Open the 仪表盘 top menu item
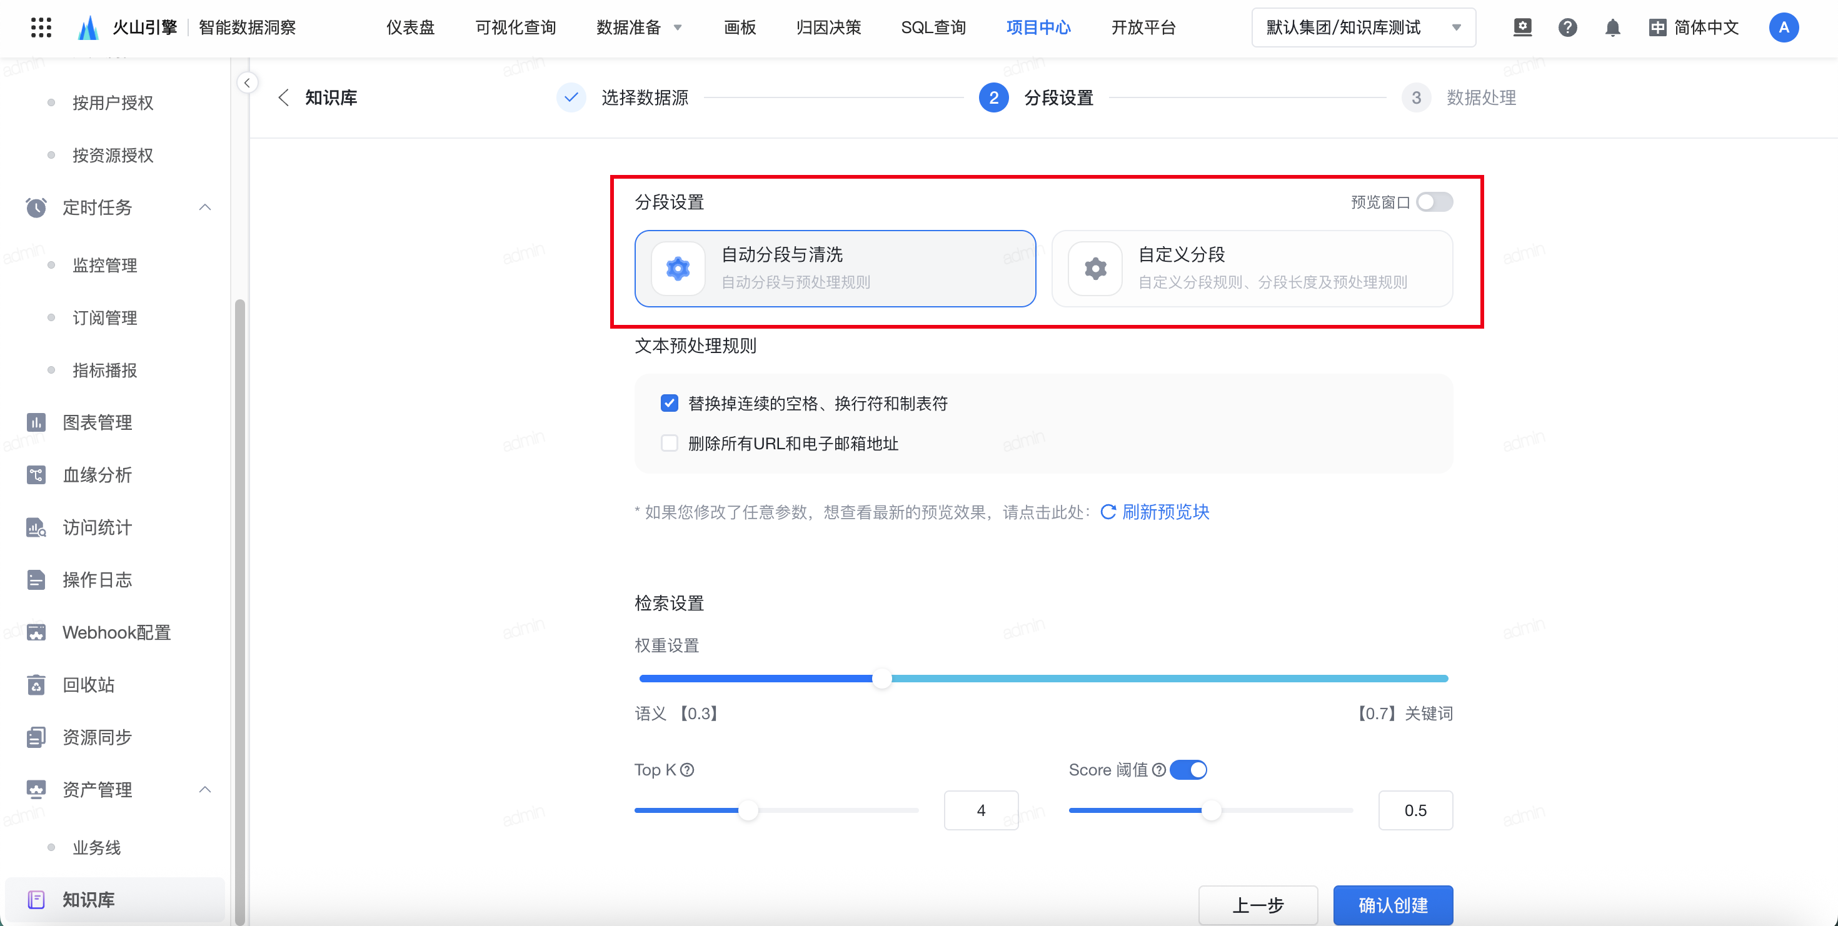Viewport: 1838px width, 926px height. coord(410,27)
